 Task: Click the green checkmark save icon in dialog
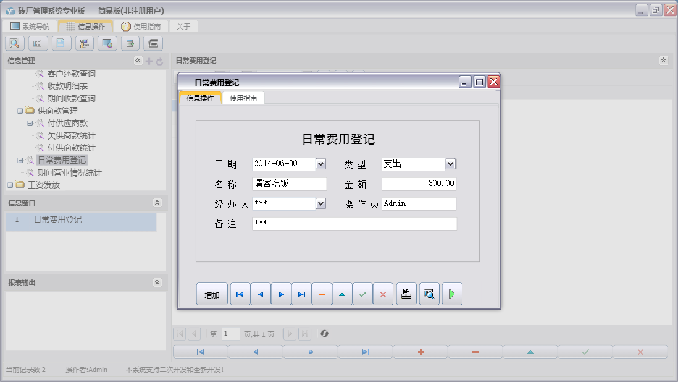(362, 294)
